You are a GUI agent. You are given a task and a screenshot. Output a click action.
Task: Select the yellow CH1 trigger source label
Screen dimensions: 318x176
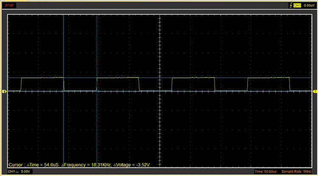tap(297, 6)
